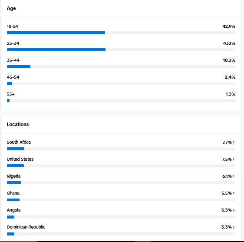Image resolution: width=244 pixels, height=242 pixels.
Task: Click the 43.1% percentage value
Action: 229,43
